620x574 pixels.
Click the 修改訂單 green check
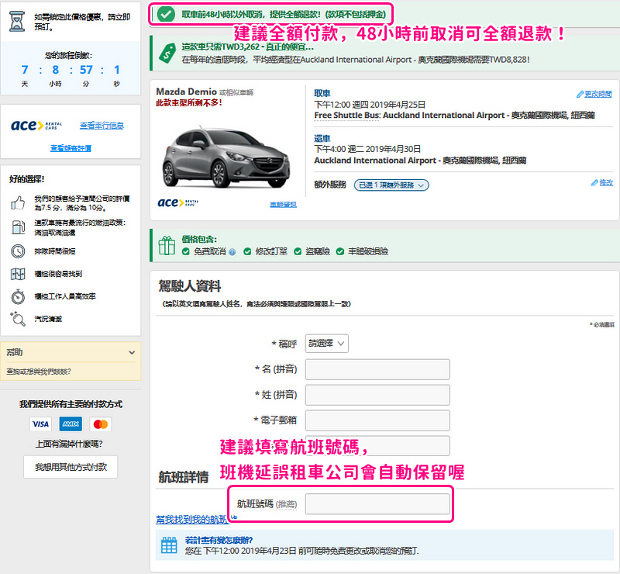point(247,251)
